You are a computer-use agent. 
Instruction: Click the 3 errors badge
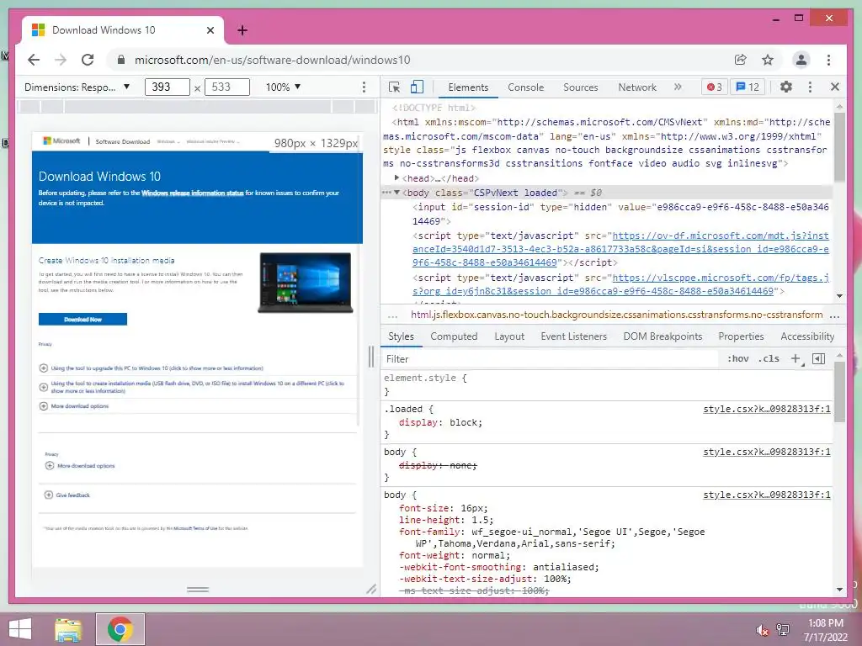pyautogui.click(x=714, y=87)
